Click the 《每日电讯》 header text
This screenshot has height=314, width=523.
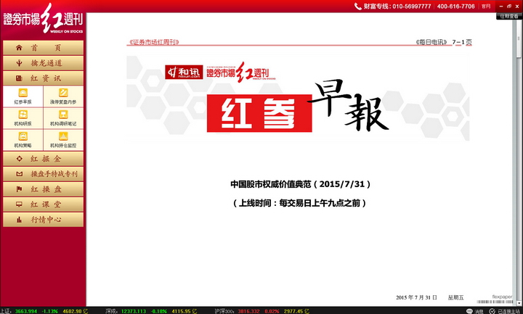click(x=431, y=42)
